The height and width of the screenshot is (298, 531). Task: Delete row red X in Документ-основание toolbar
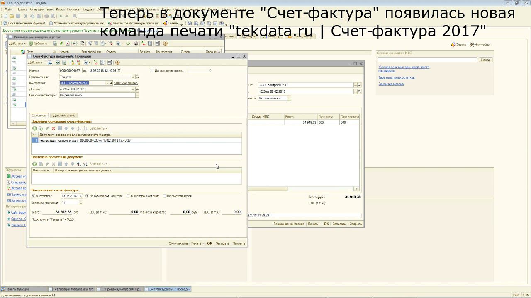54,128
